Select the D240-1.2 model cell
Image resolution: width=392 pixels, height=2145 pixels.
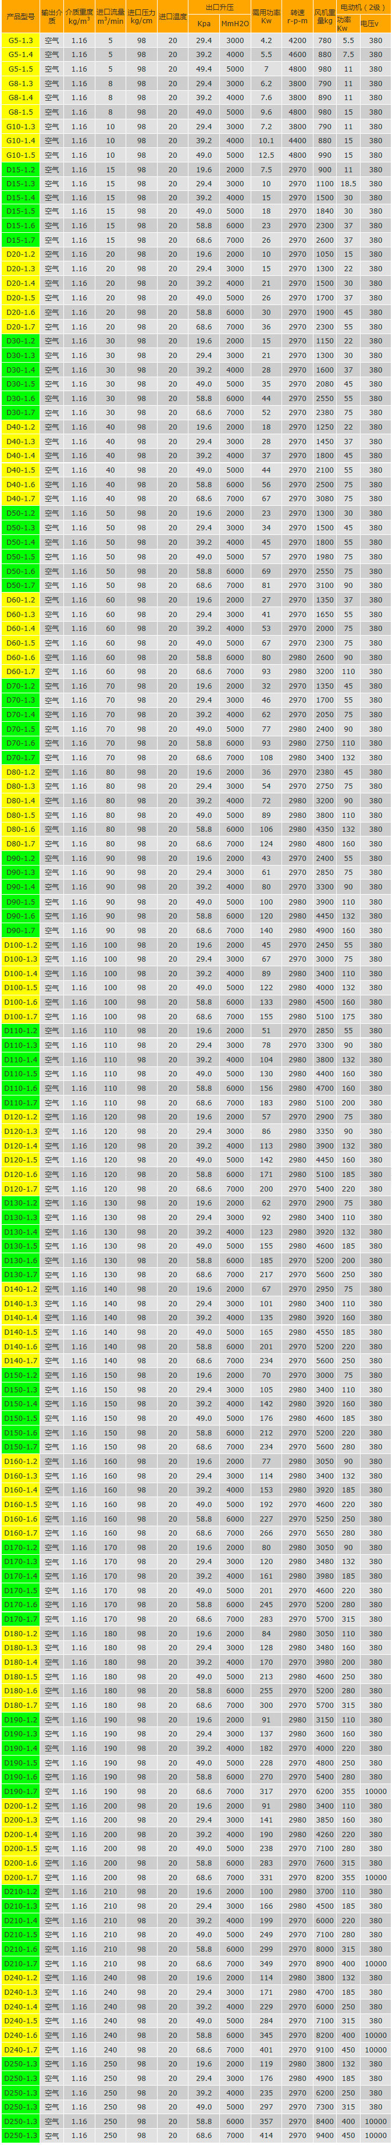pyautogui.click(x=21, y=1979)
